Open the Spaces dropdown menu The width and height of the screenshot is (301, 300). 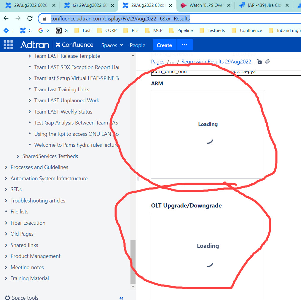pyautogui.click(x=112, y=45)
